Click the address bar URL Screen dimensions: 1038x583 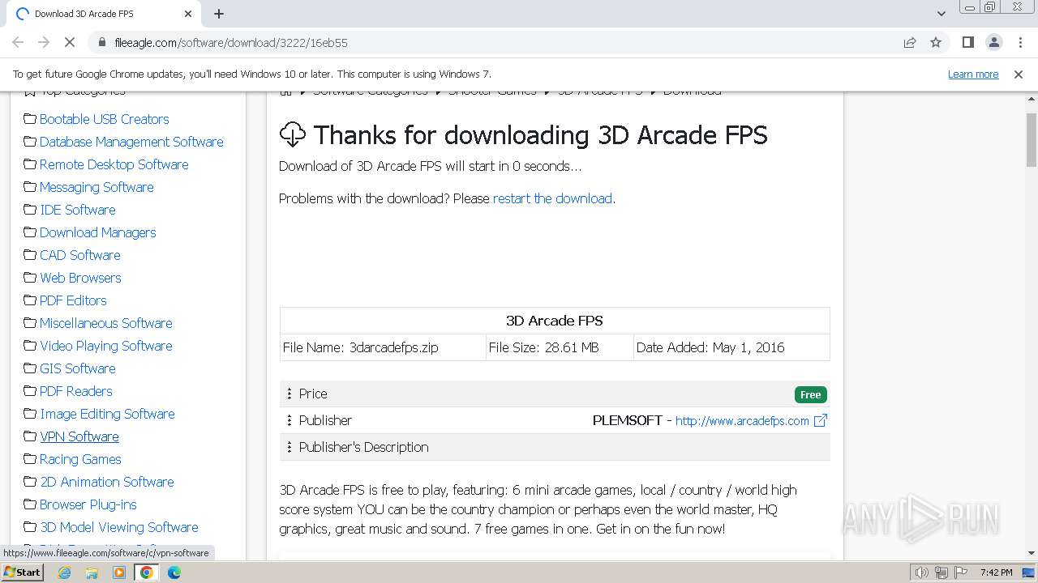click(231, 42)
